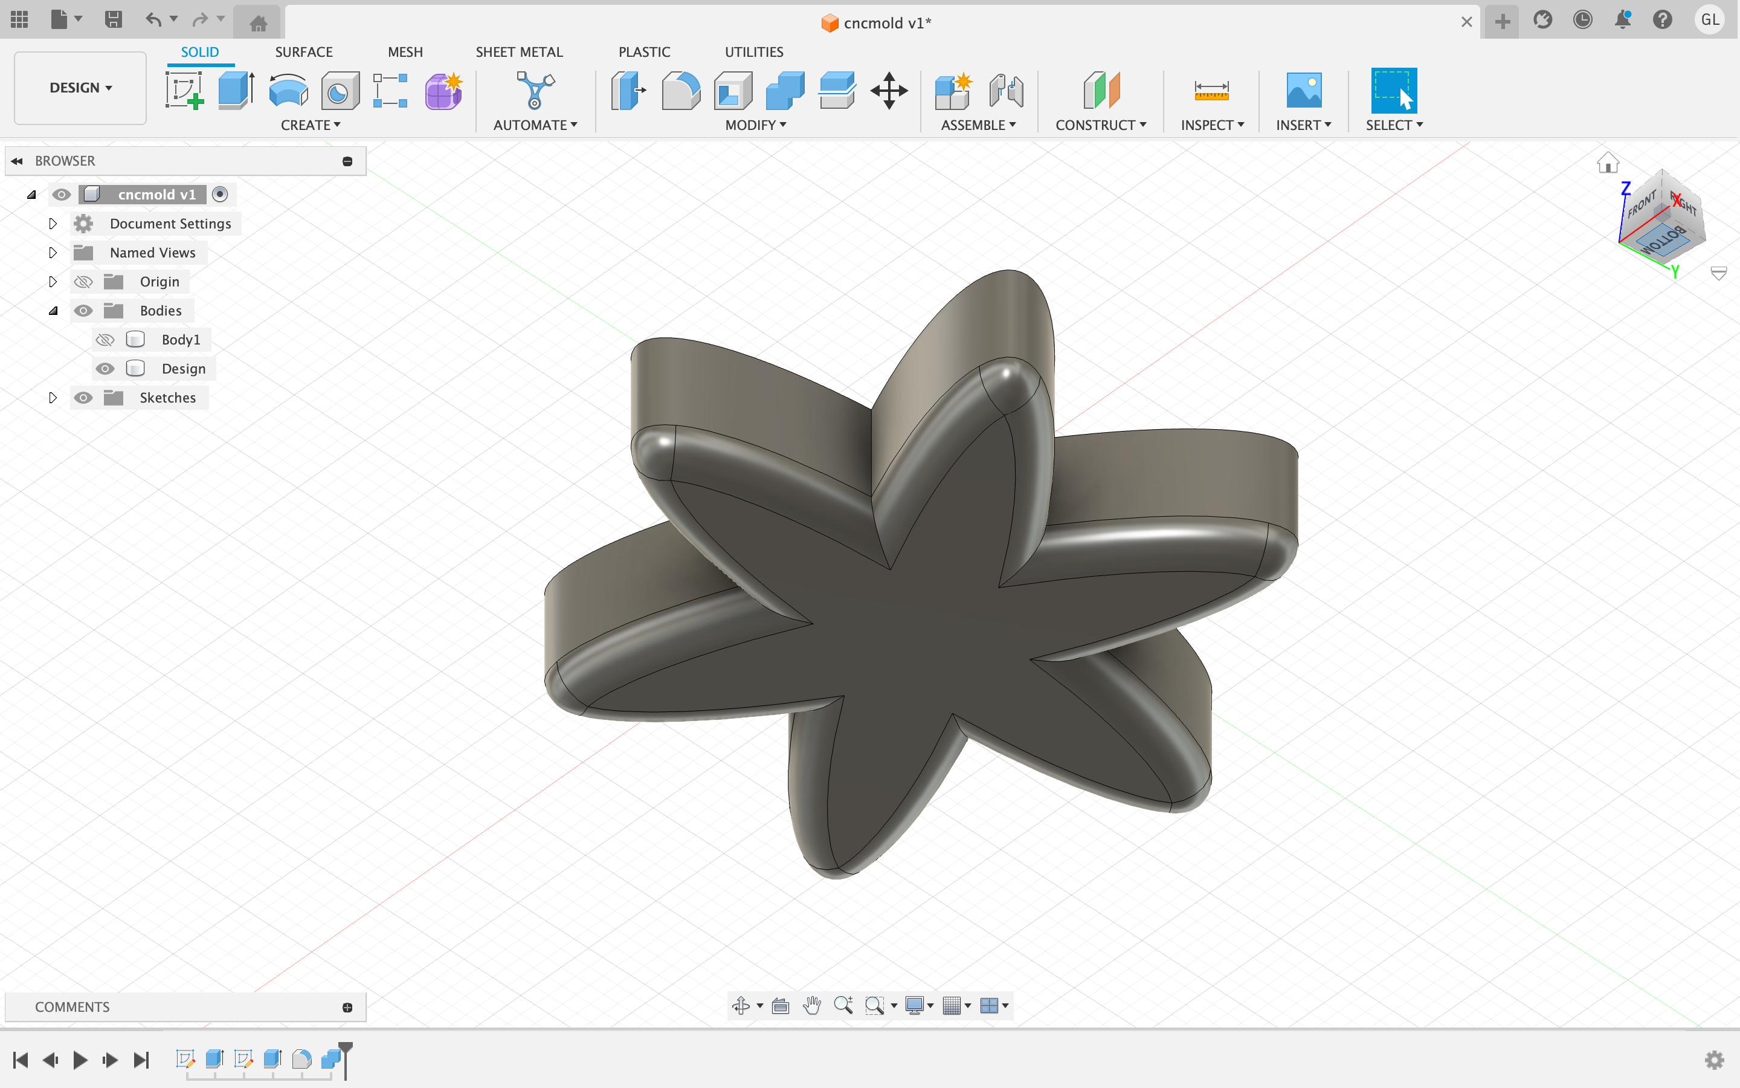Open the CONSTRUCT menu

pos(1100,125)
